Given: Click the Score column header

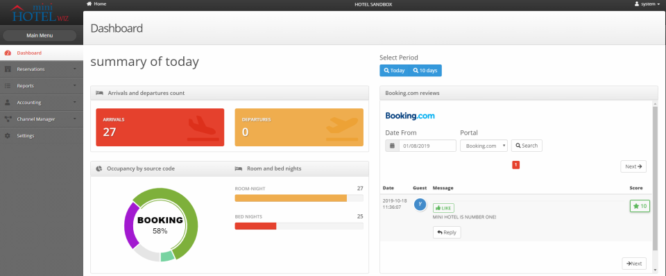Looking at the screenshot, I should tap(636, 188).
